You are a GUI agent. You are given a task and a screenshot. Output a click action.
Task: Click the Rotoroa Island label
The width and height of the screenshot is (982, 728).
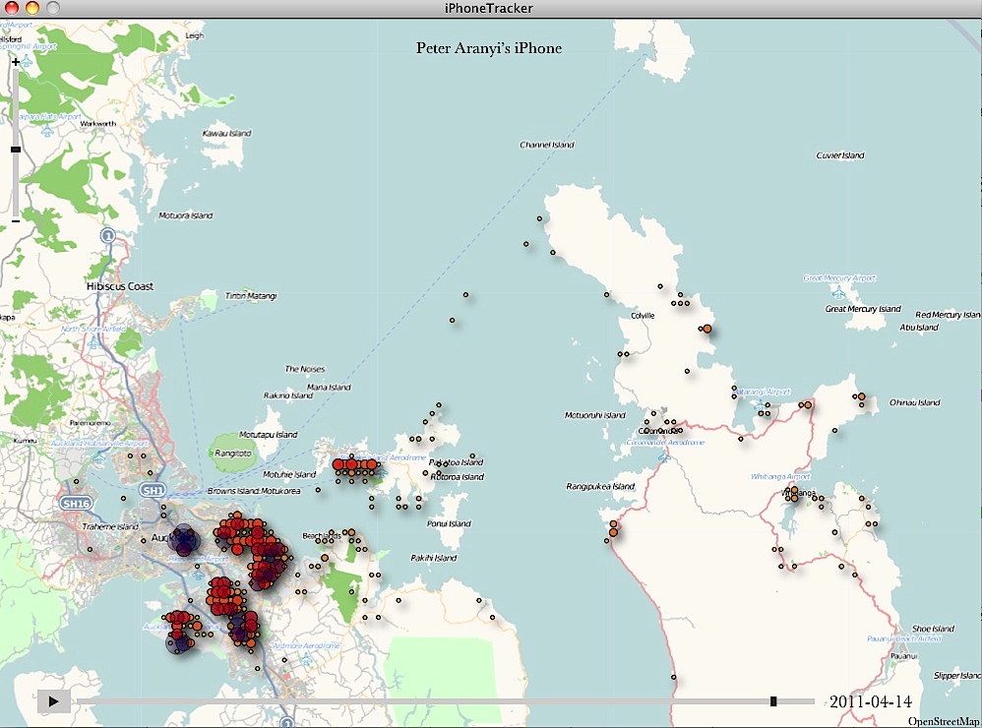(x=458, y=477)
